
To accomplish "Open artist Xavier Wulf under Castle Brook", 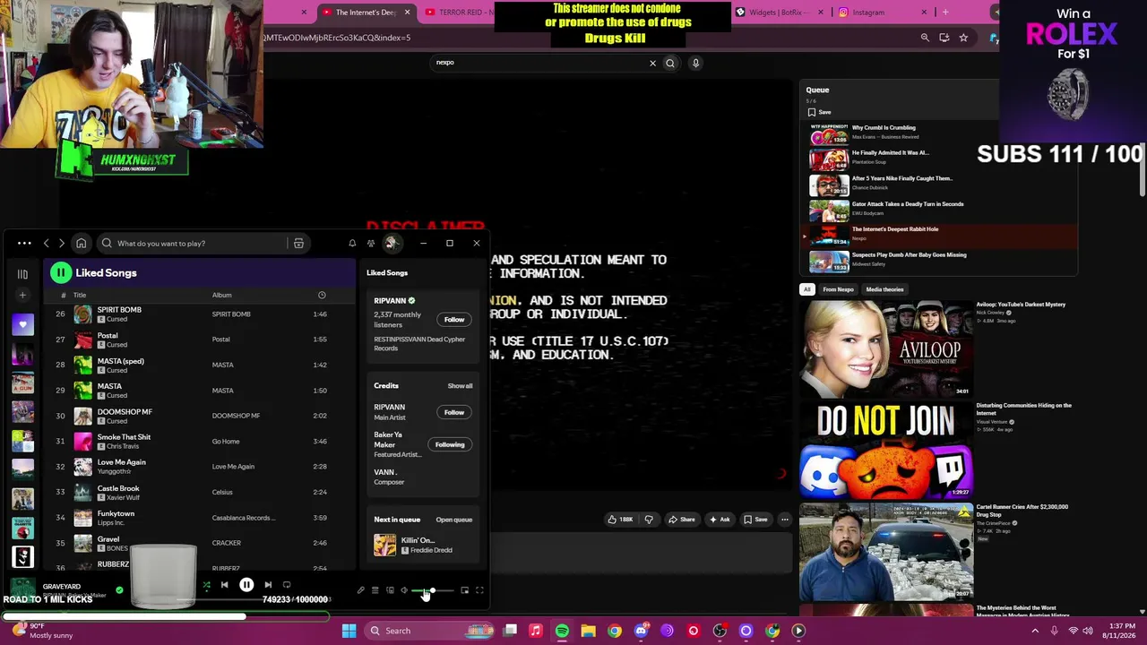I will coord(123,497).
